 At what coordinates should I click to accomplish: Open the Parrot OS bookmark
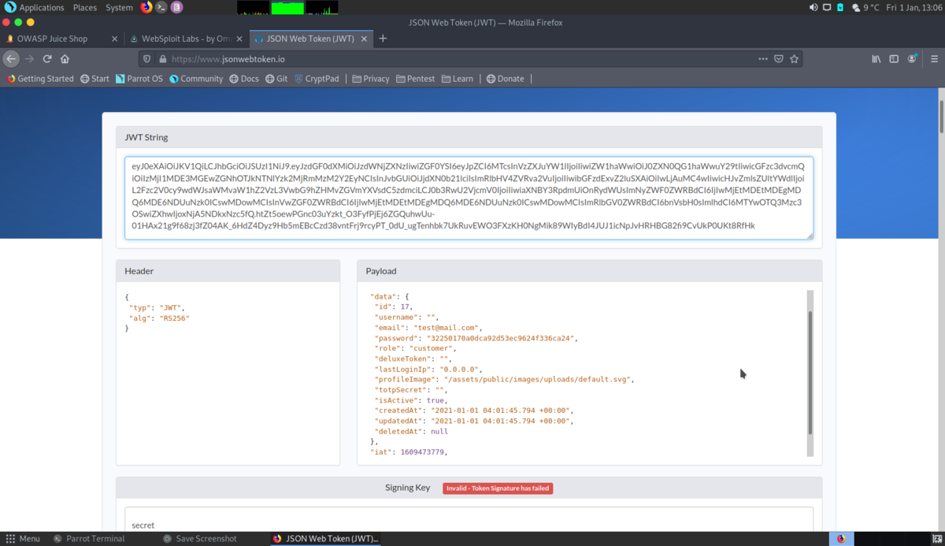pos(139,79)
